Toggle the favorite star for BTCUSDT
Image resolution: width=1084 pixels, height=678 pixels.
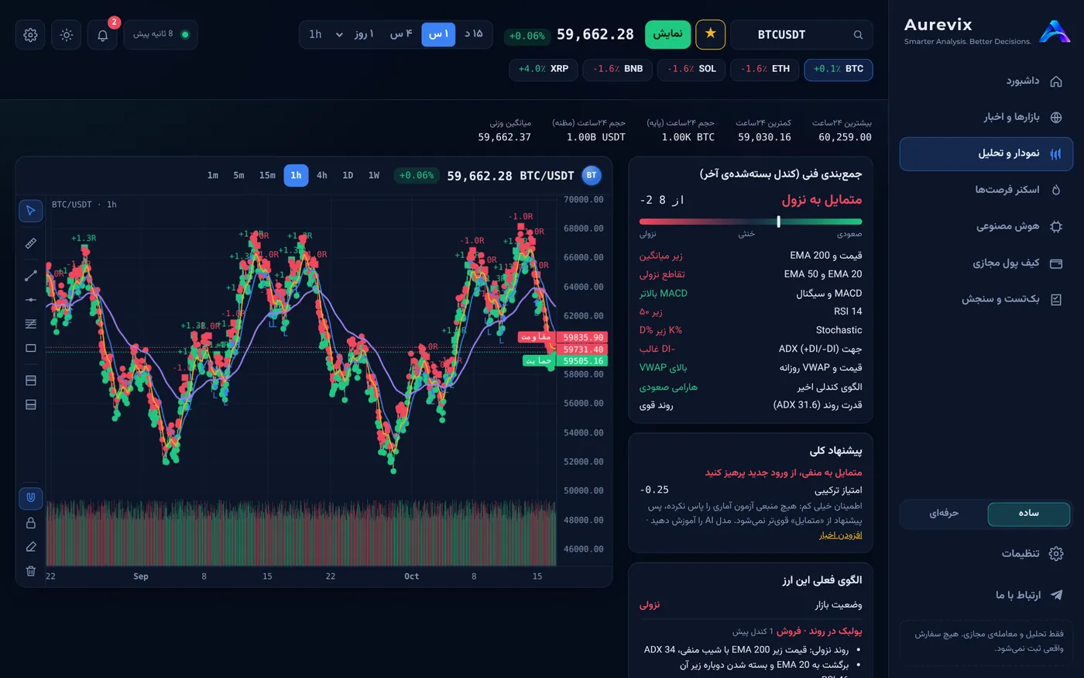pyautogui.click(x=711, y=34)
